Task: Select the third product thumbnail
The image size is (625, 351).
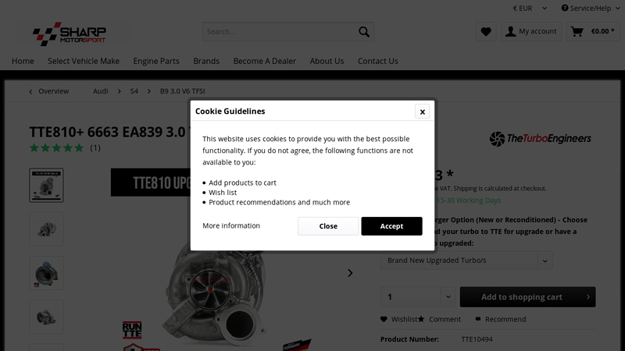Action: pos(46,274)
